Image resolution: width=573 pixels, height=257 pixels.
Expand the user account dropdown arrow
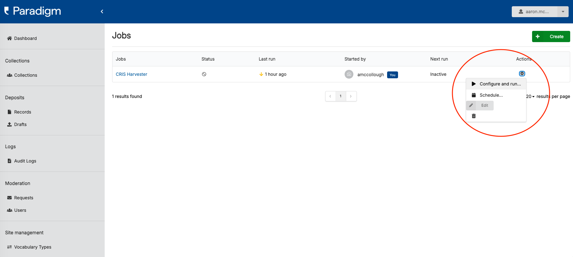click(563, 12)
